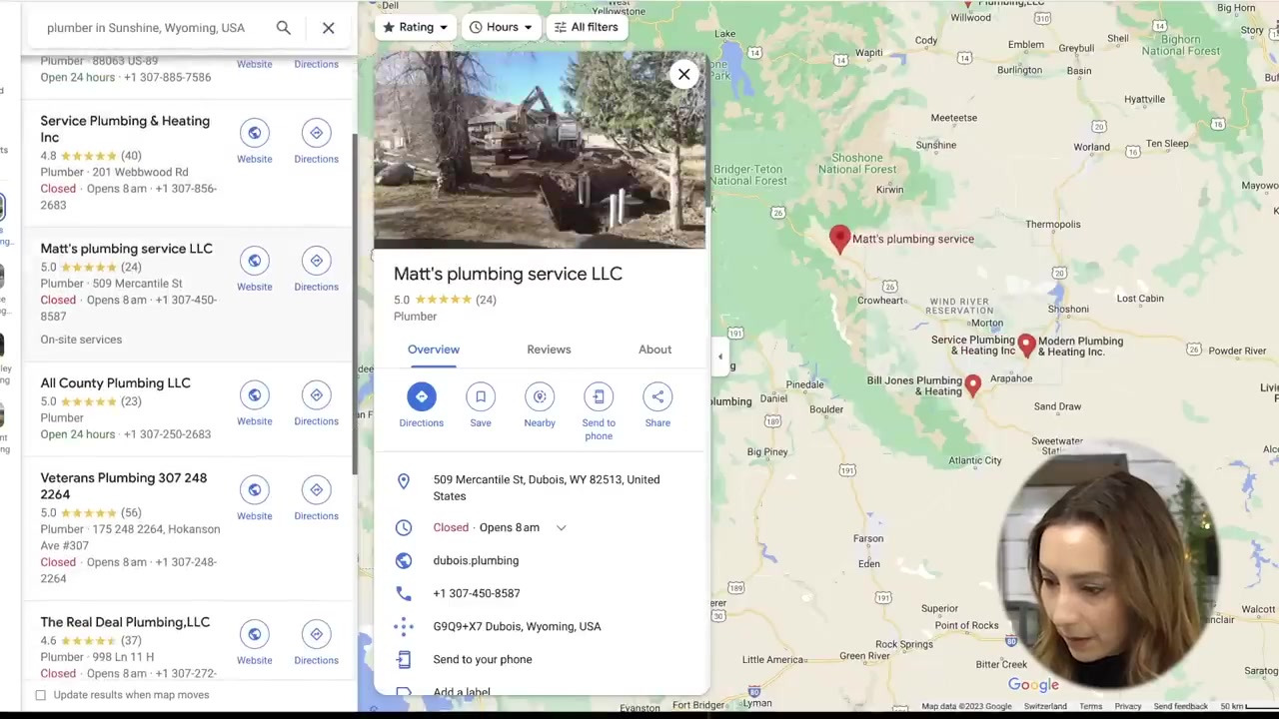Screen dimensions: 1279x719
Task: Expand the opening hours chevron
Action: pyautogui.click(x=561, y=528)
